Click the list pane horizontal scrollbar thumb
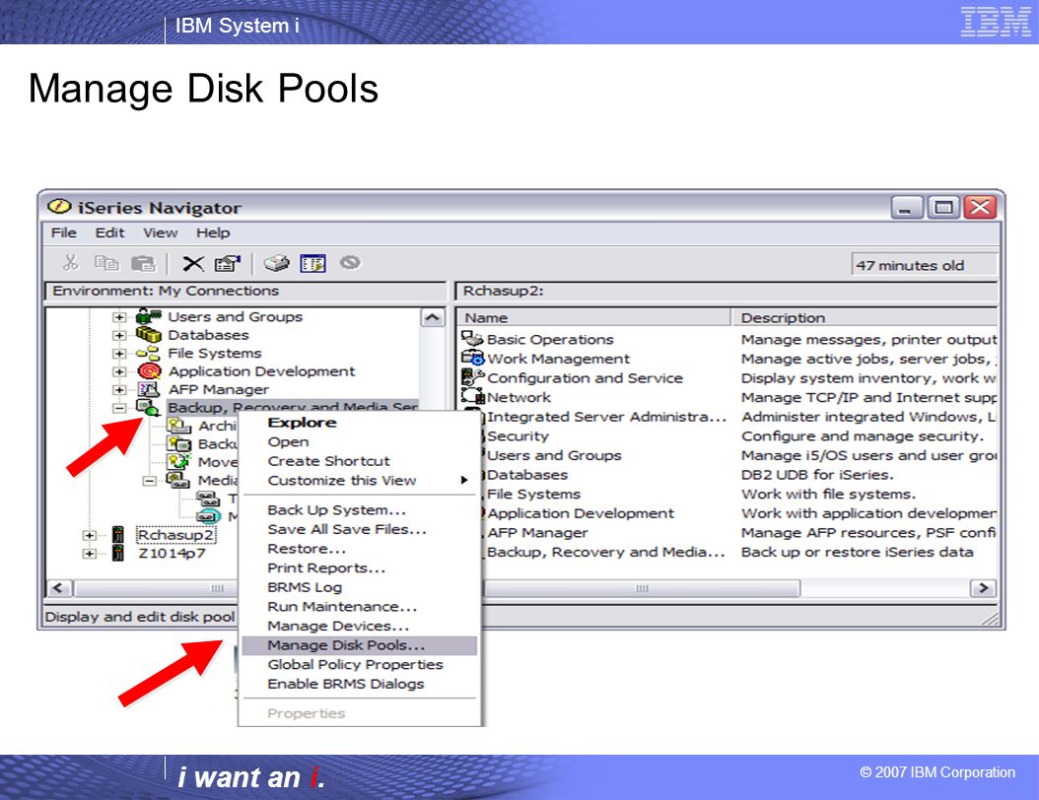 [642, 588]
